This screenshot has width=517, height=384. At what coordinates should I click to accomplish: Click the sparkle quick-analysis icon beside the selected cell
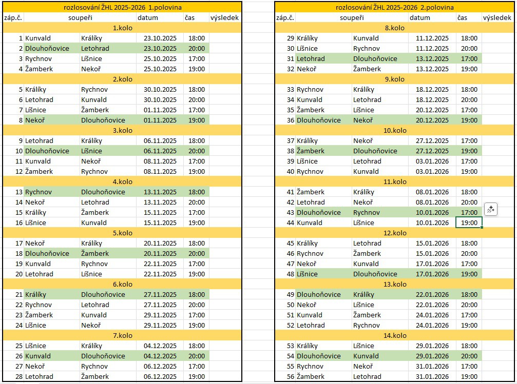tap(490, 209)
